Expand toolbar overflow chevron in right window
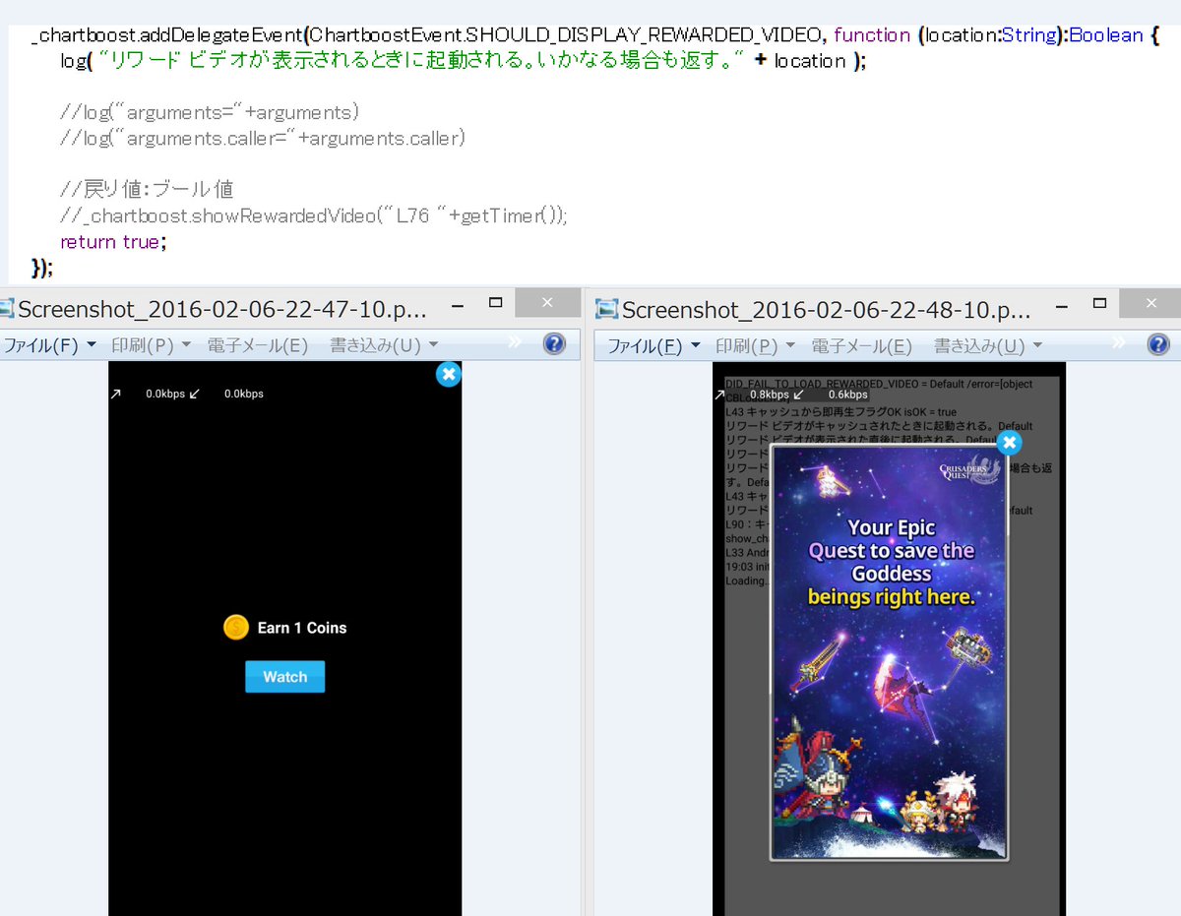Image resolution: width=1181 pixels, height=916 pixels. [1118, 342]
